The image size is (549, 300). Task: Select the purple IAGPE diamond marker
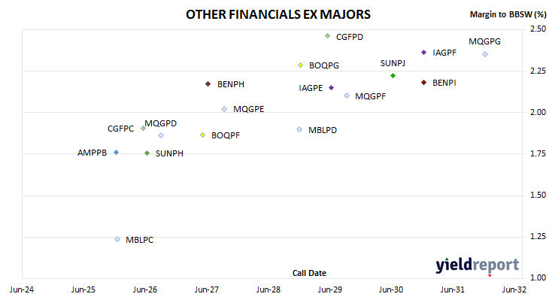[x=331, y=87]
